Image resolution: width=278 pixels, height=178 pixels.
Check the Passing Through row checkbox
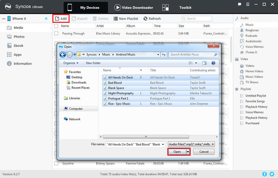pos(56,33)
